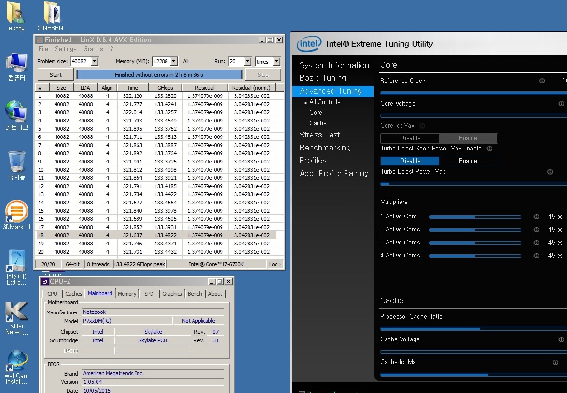Screen dimensions: 567x393
Task: Show info for Core Voltage
Action: (561, 104)
